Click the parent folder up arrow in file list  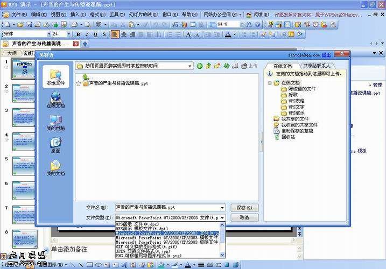86,76
